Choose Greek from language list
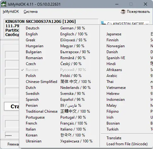Screen dimensions: 153x149 pos(59,40)
